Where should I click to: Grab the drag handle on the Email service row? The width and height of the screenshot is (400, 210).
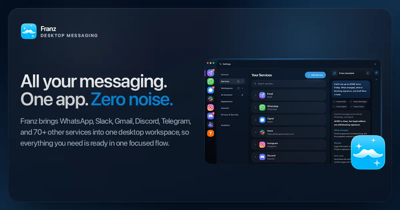pyautogui.click(x=256, y=95)
